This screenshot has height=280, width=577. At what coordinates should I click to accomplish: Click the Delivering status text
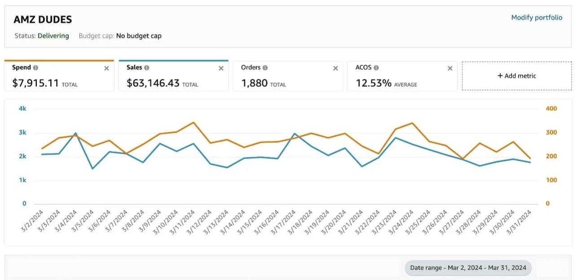tap(53, 36)
